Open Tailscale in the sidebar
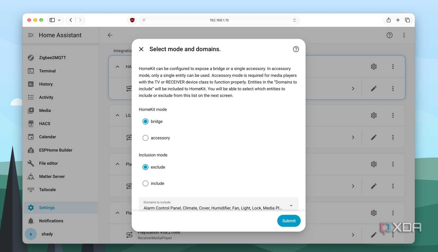 [x=61, y=190]
